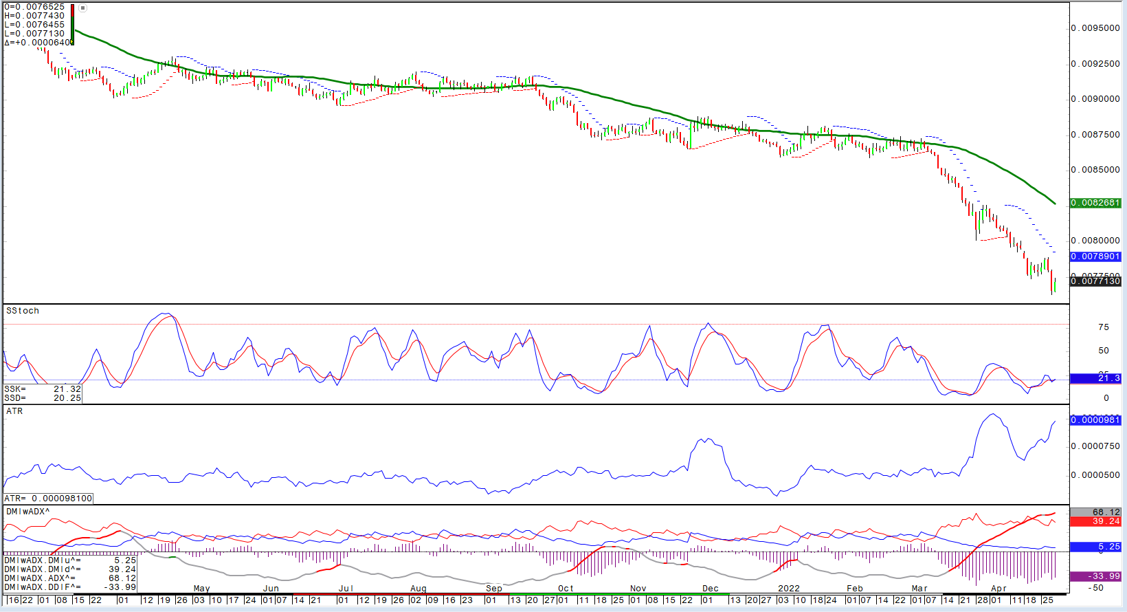Viewport: 1127px width, 612px height.
Task: Click the 0.0090000 price axis label
Action: coord(1095,99)
